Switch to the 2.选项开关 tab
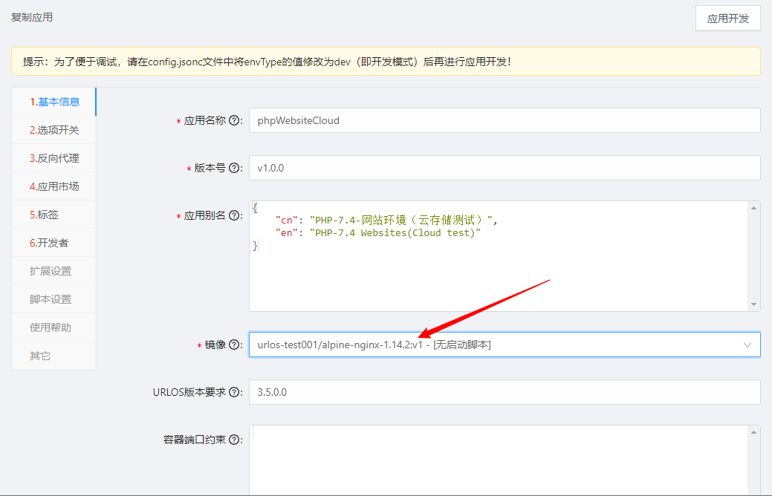Viewport: 772px width, 496px height. (x=54, y=130)
